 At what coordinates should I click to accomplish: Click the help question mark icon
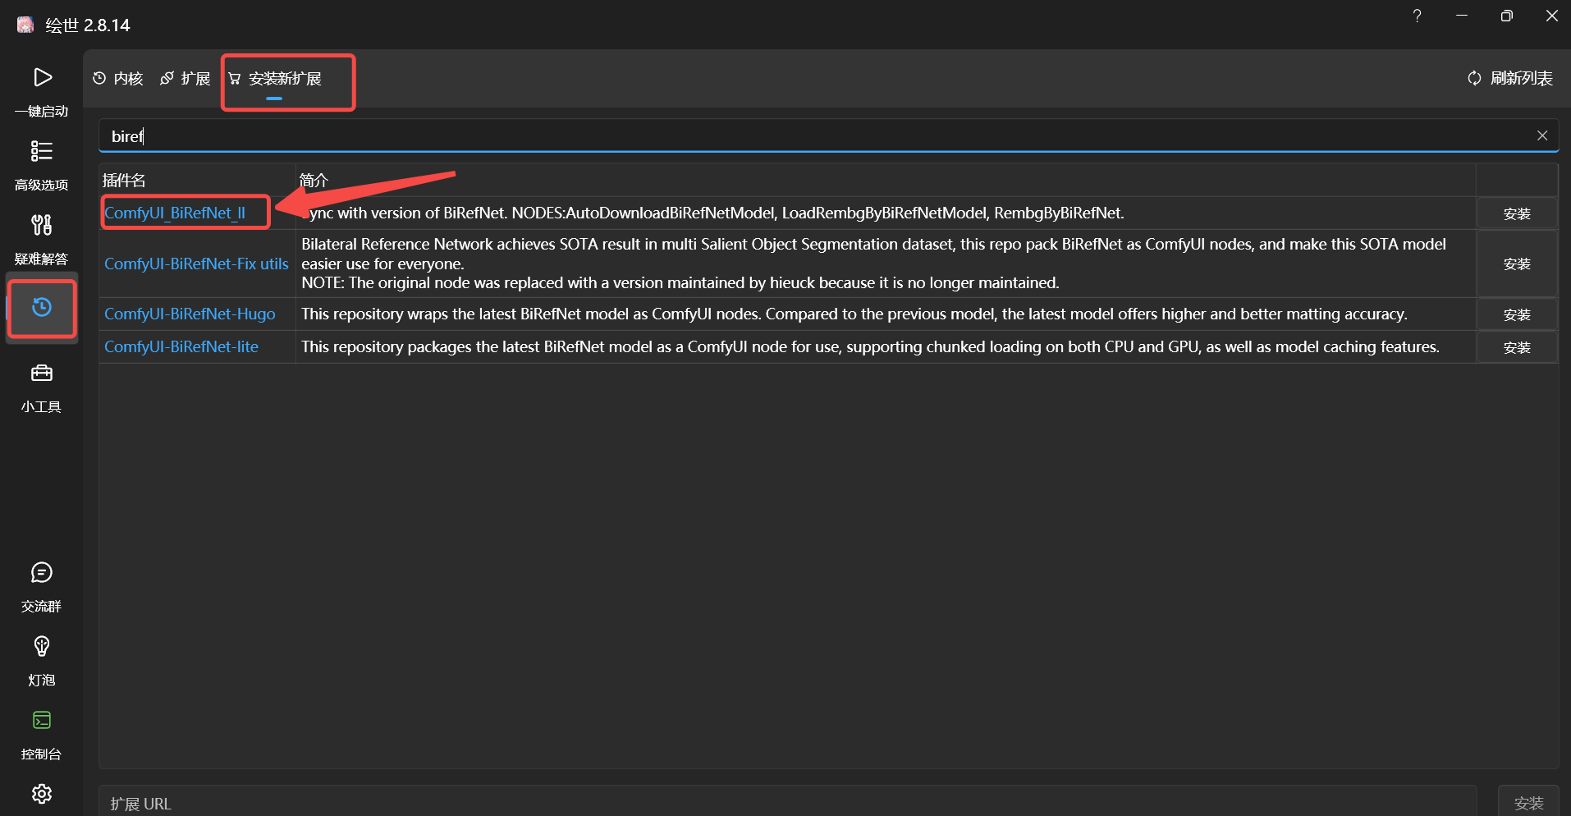(1417, 16)
